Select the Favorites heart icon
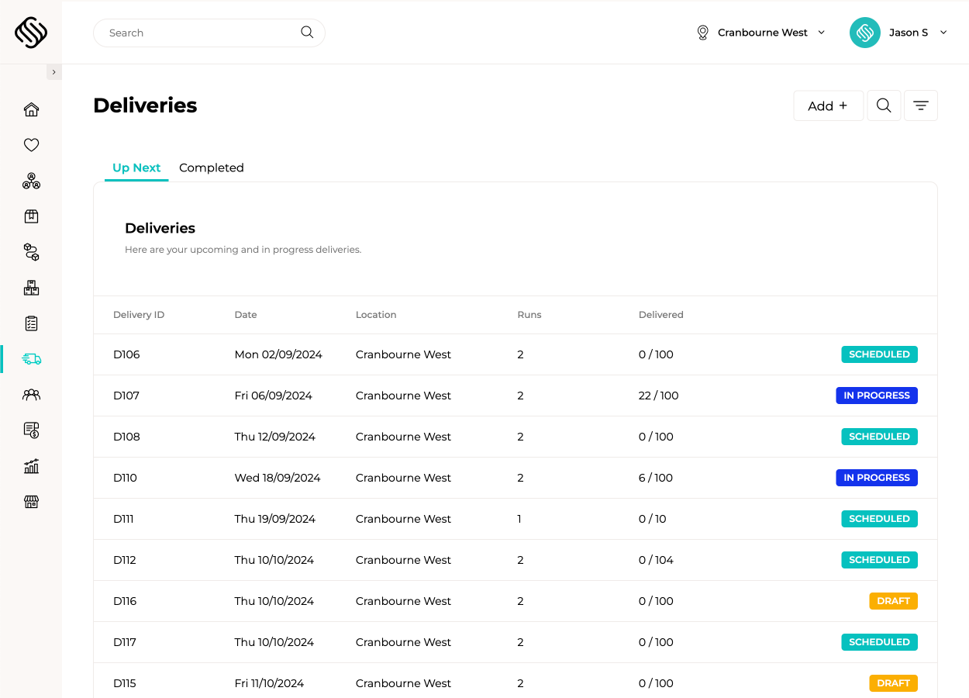969x698 pixels. (x=31, y=145)
